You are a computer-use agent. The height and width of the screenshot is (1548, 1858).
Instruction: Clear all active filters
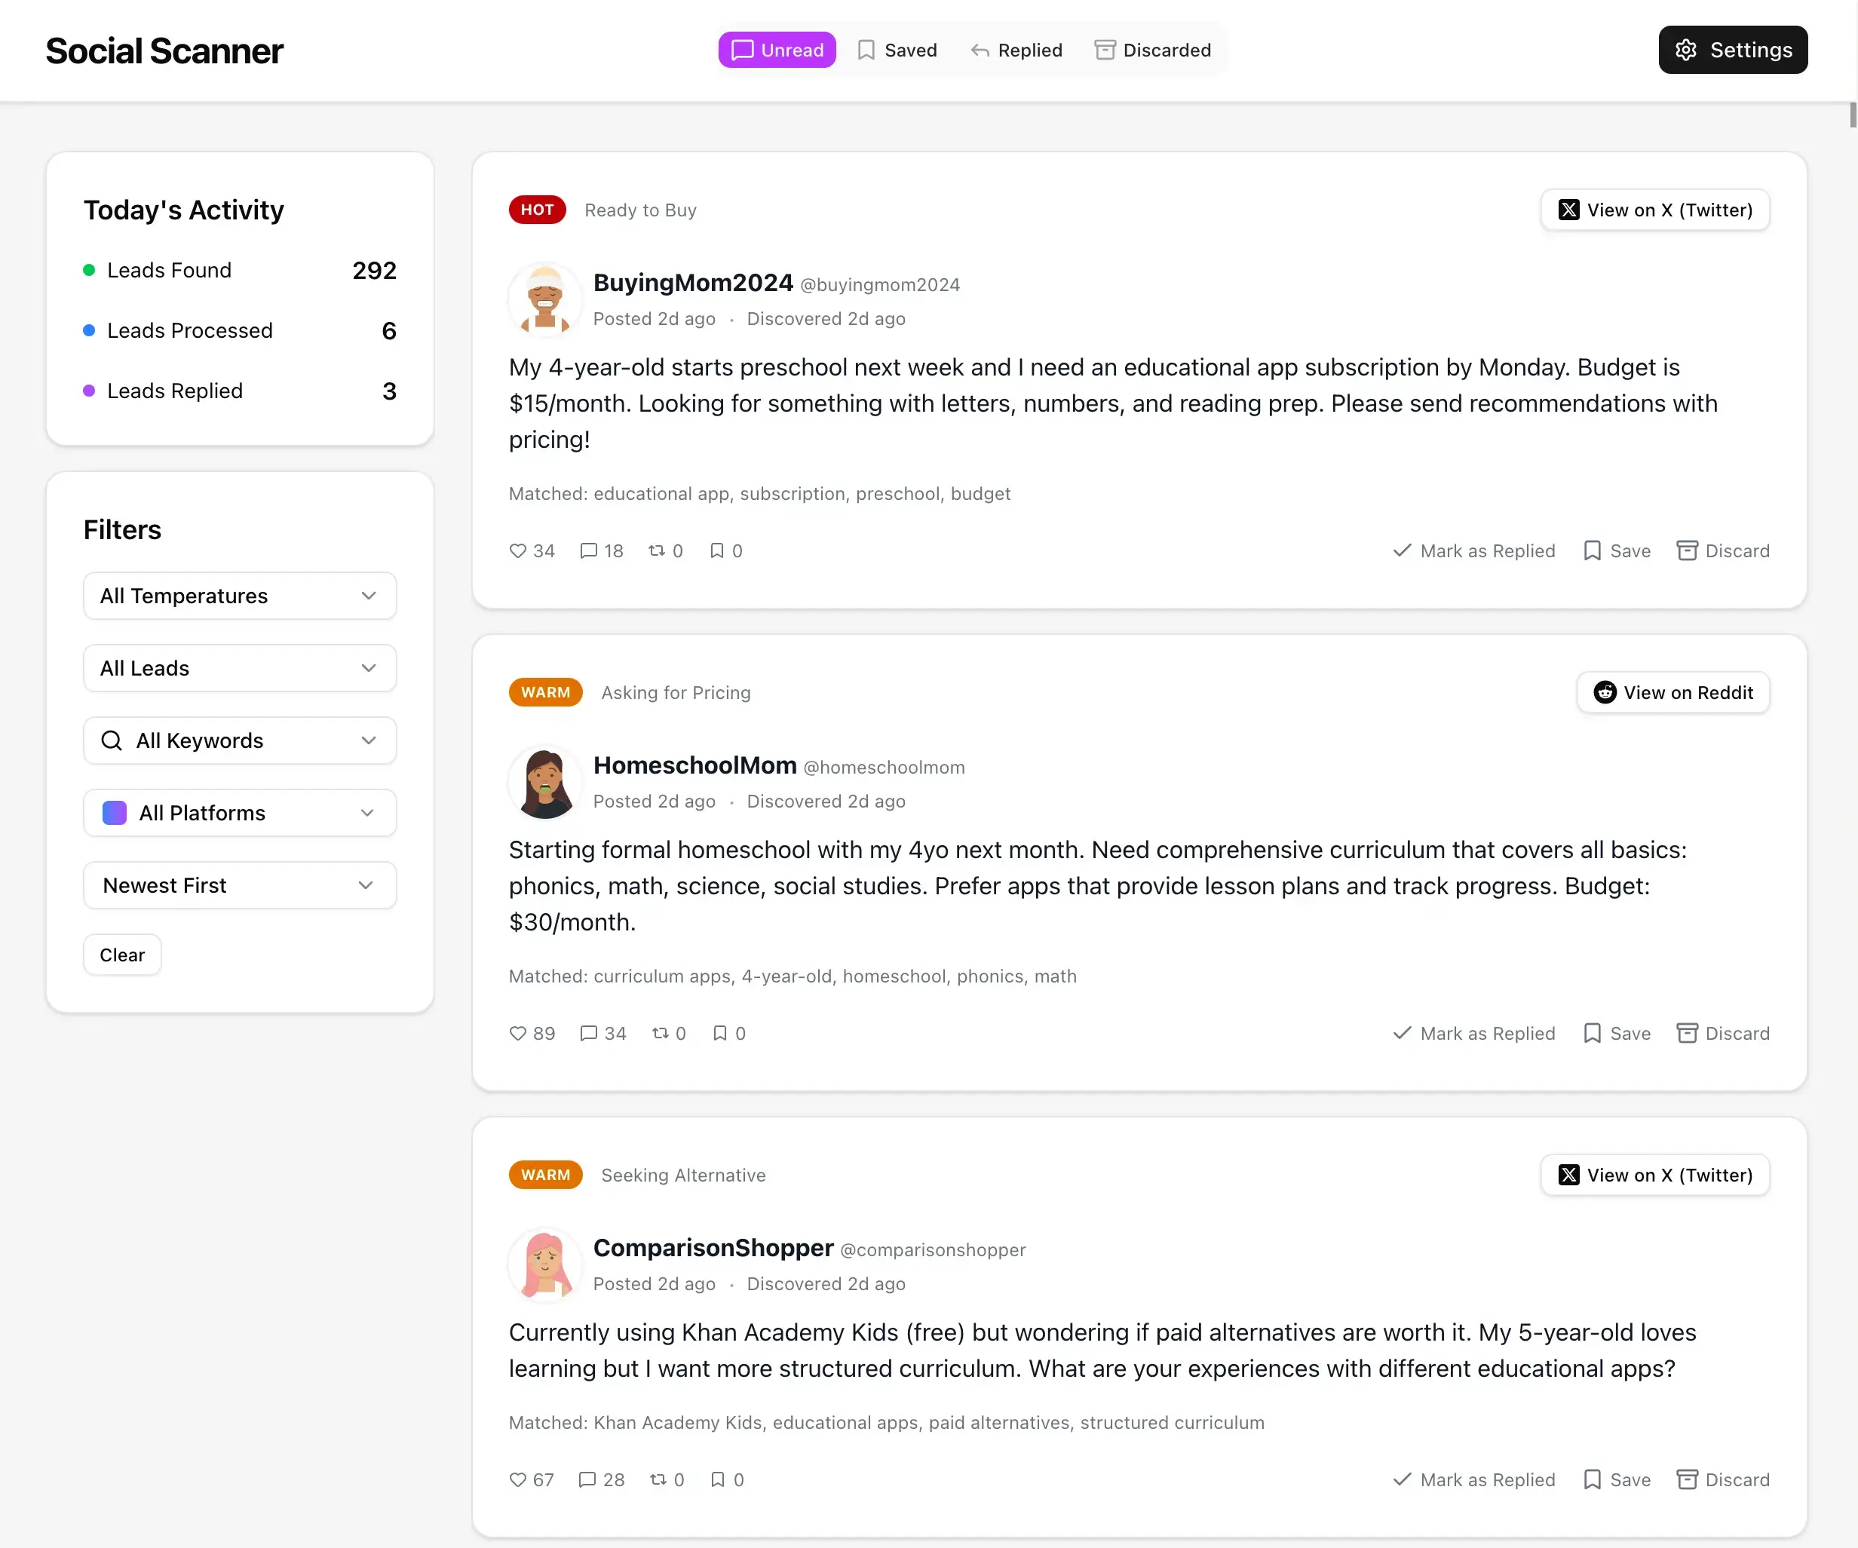[x=121, y=955]
